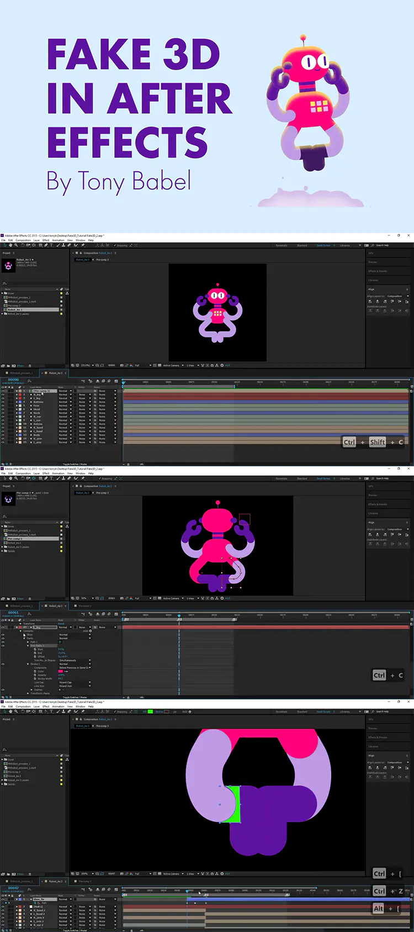Click the Start stopwatch under Trim Paths 1

(x=35, y=649)
